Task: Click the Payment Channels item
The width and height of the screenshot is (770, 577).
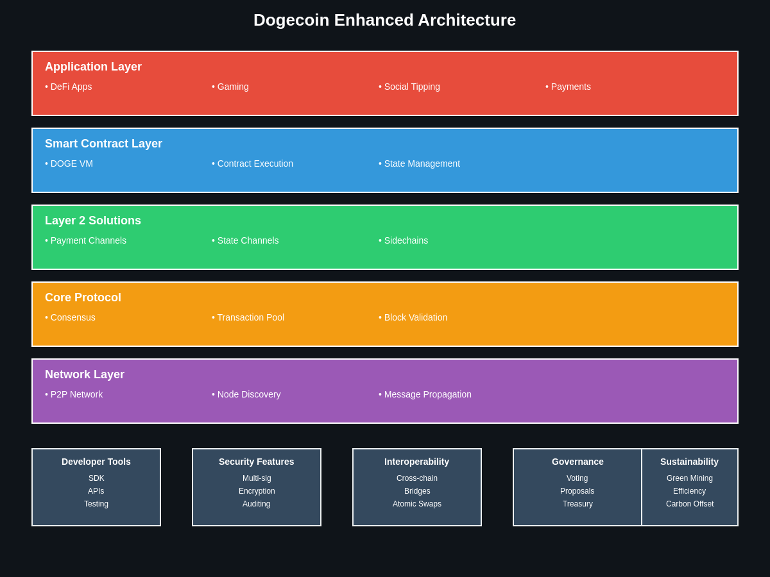Action: click(x=85, y=240)
